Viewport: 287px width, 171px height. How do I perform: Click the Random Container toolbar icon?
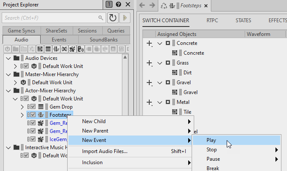pos(40,49)
